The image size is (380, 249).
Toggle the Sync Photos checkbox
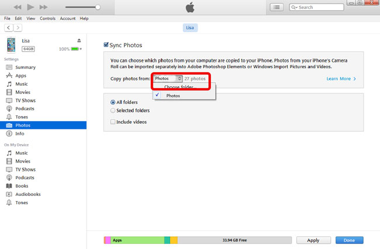click(x=106, y=45)
